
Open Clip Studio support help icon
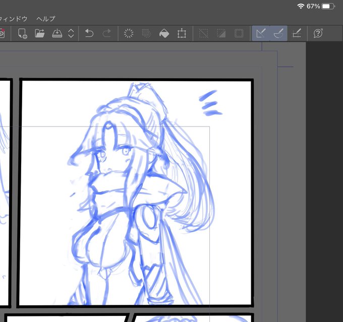tap(318, 33)
